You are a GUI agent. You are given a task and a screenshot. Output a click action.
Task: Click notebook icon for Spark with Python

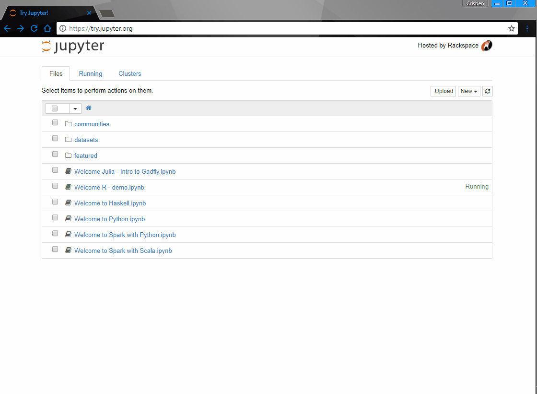coord(68,234)
